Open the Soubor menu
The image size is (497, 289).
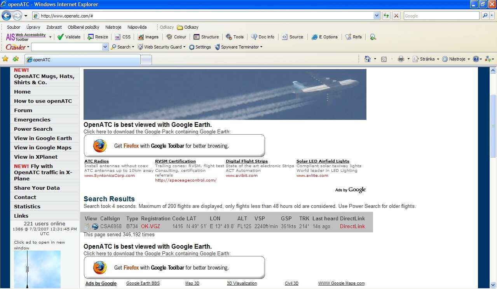pos(14,27)
